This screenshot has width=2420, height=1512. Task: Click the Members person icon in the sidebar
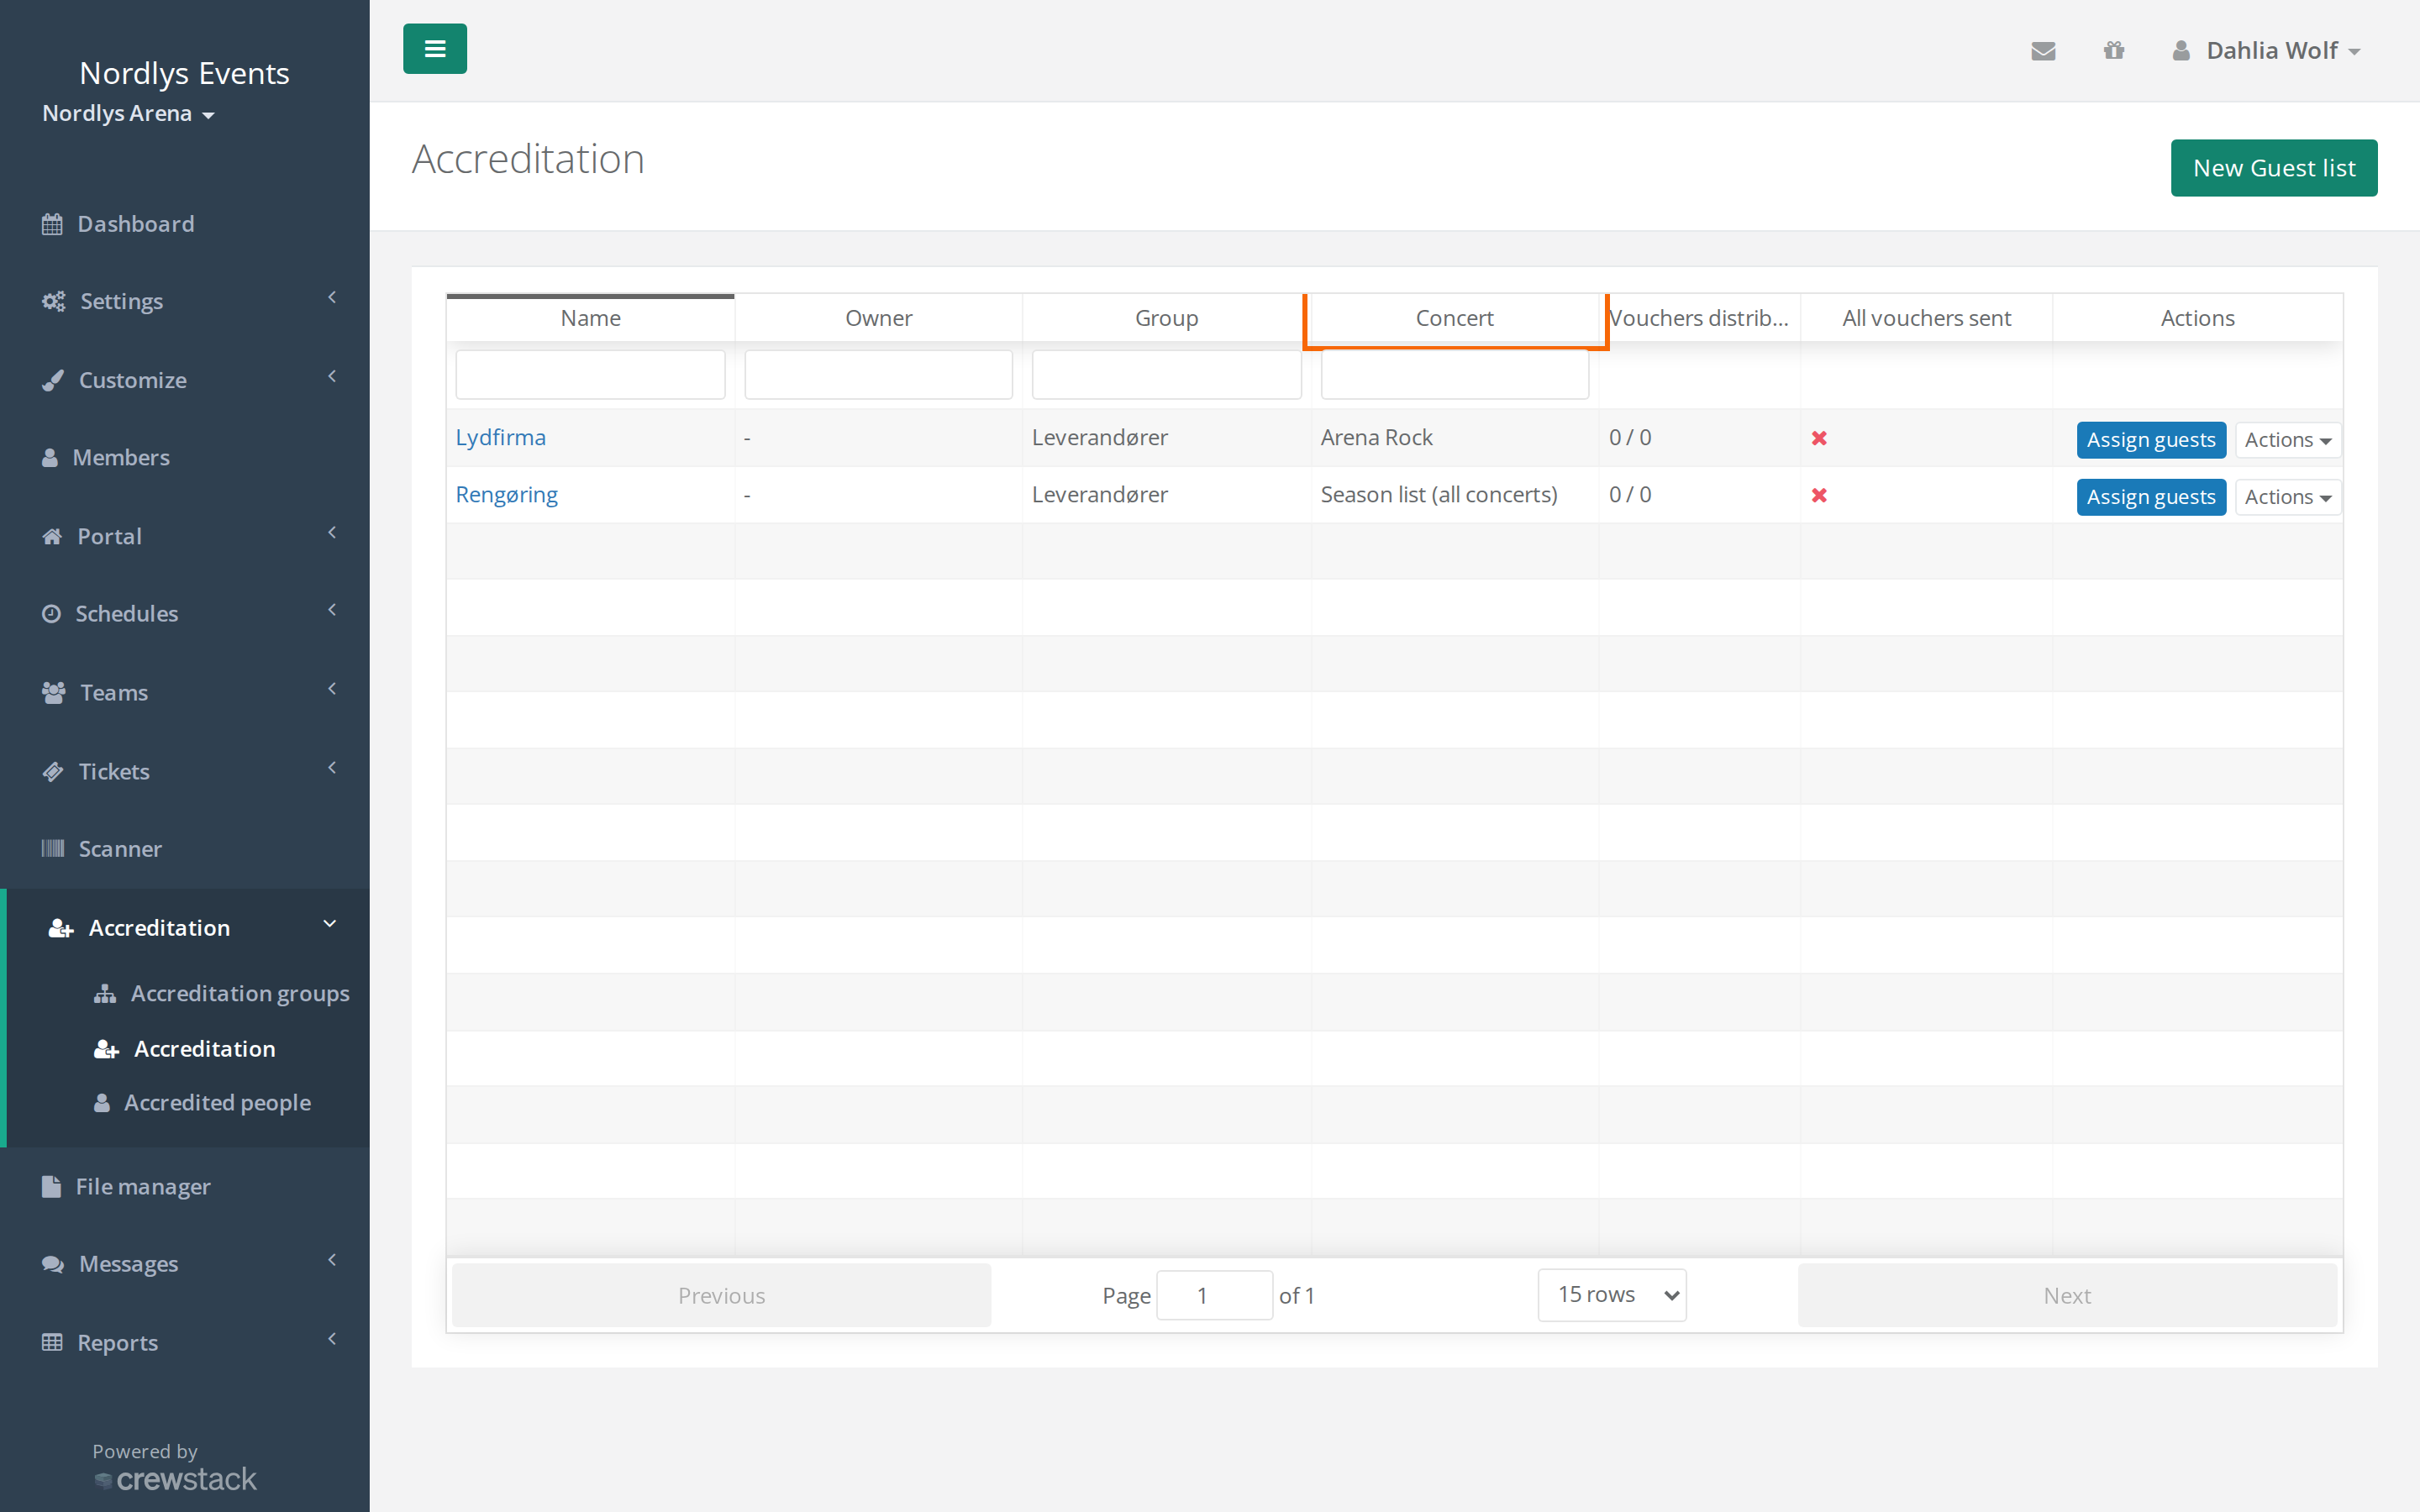[50, 458]
